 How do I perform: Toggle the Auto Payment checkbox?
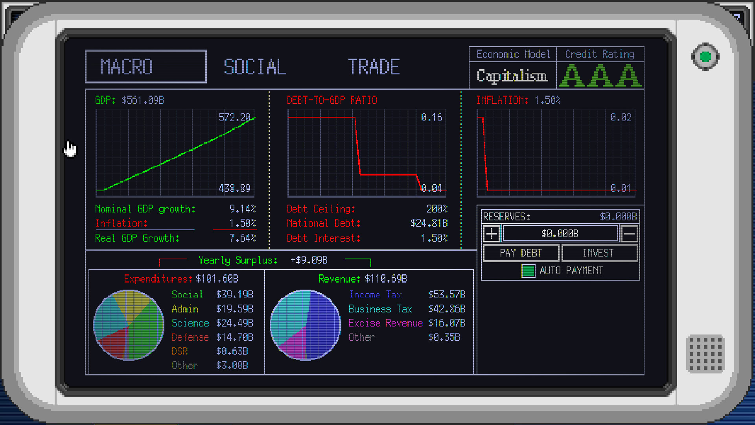coord(528,271)
